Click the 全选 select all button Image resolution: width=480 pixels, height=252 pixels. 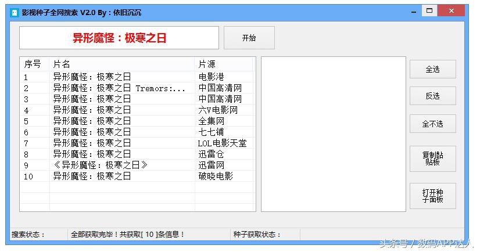432,69
